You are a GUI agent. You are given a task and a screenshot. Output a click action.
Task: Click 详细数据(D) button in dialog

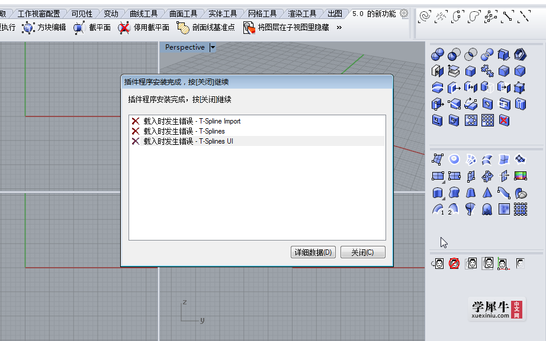[313, 252]
